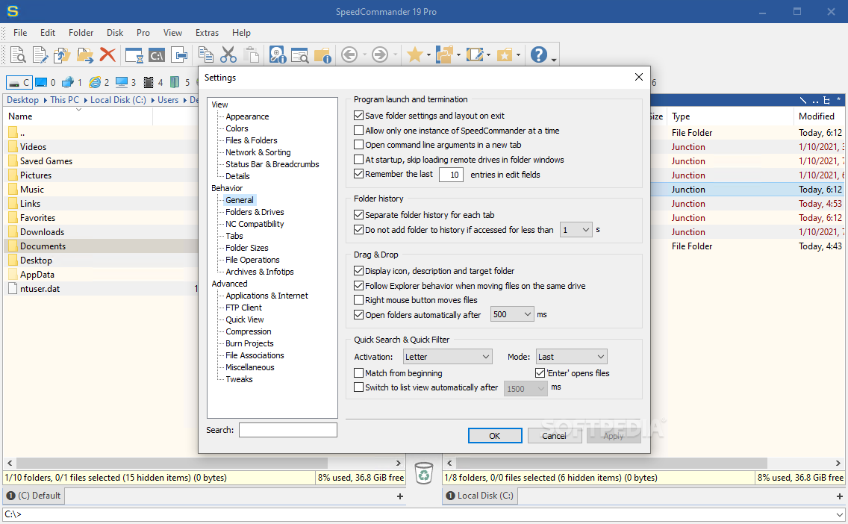Click the copy to clipboard toolbar icon
Viewport: 848px width, 524px height.
pyautogui.click(x=205, y=54)
